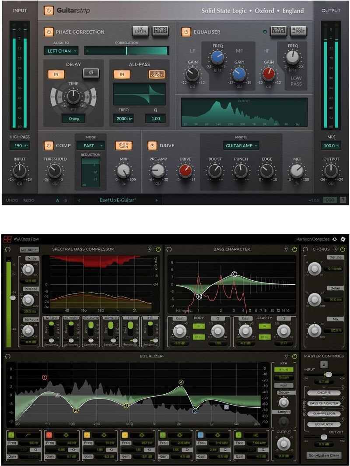Click the High Pass 150 Hz field
The width and height of the screenshot is (350, 466).
pyautogui.click(x=20, y=145)
